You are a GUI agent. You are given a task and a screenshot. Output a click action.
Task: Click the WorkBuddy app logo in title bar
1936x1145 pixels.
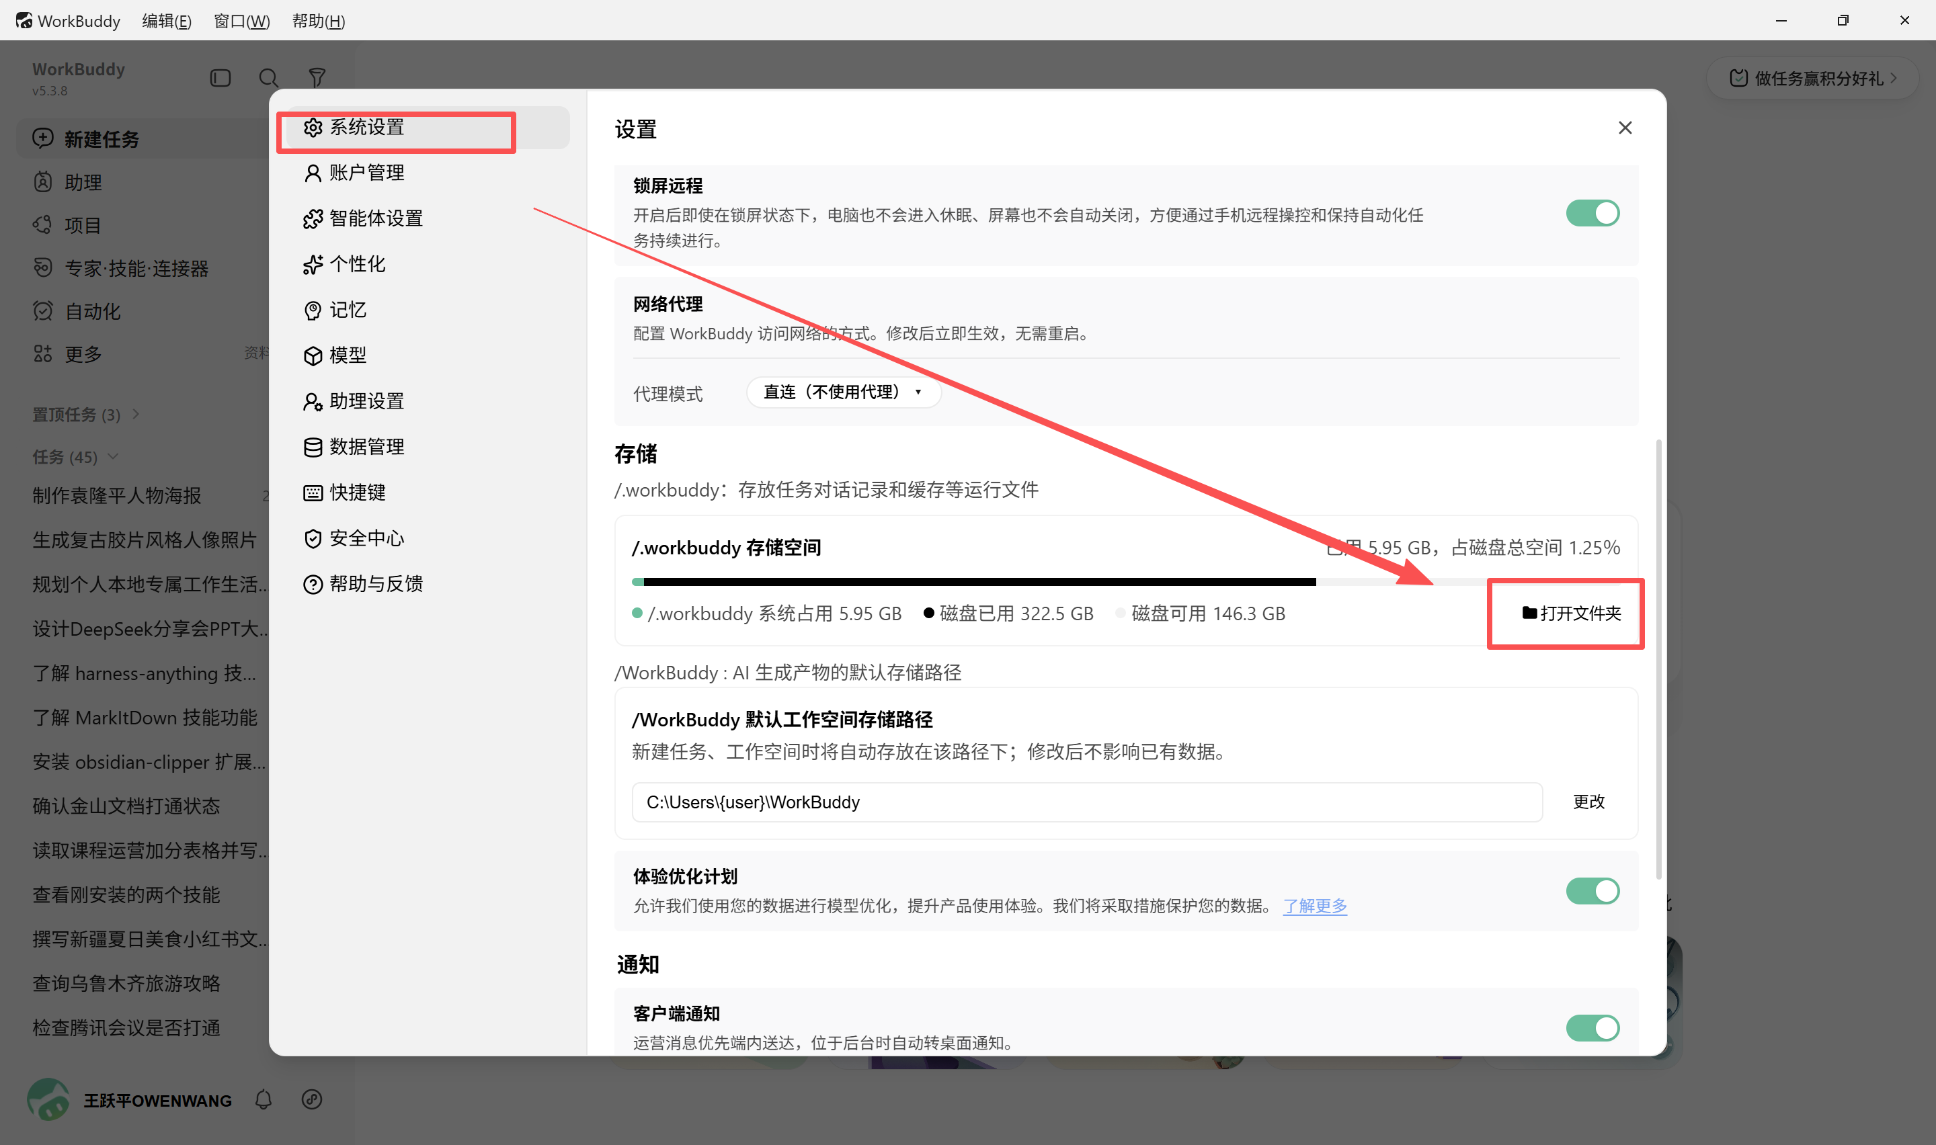(x=24, y=21)
